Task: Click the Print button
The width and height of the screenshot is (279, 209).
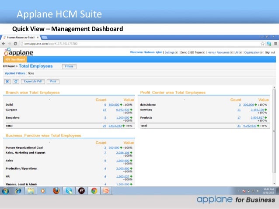Action: tap(53, 82)
